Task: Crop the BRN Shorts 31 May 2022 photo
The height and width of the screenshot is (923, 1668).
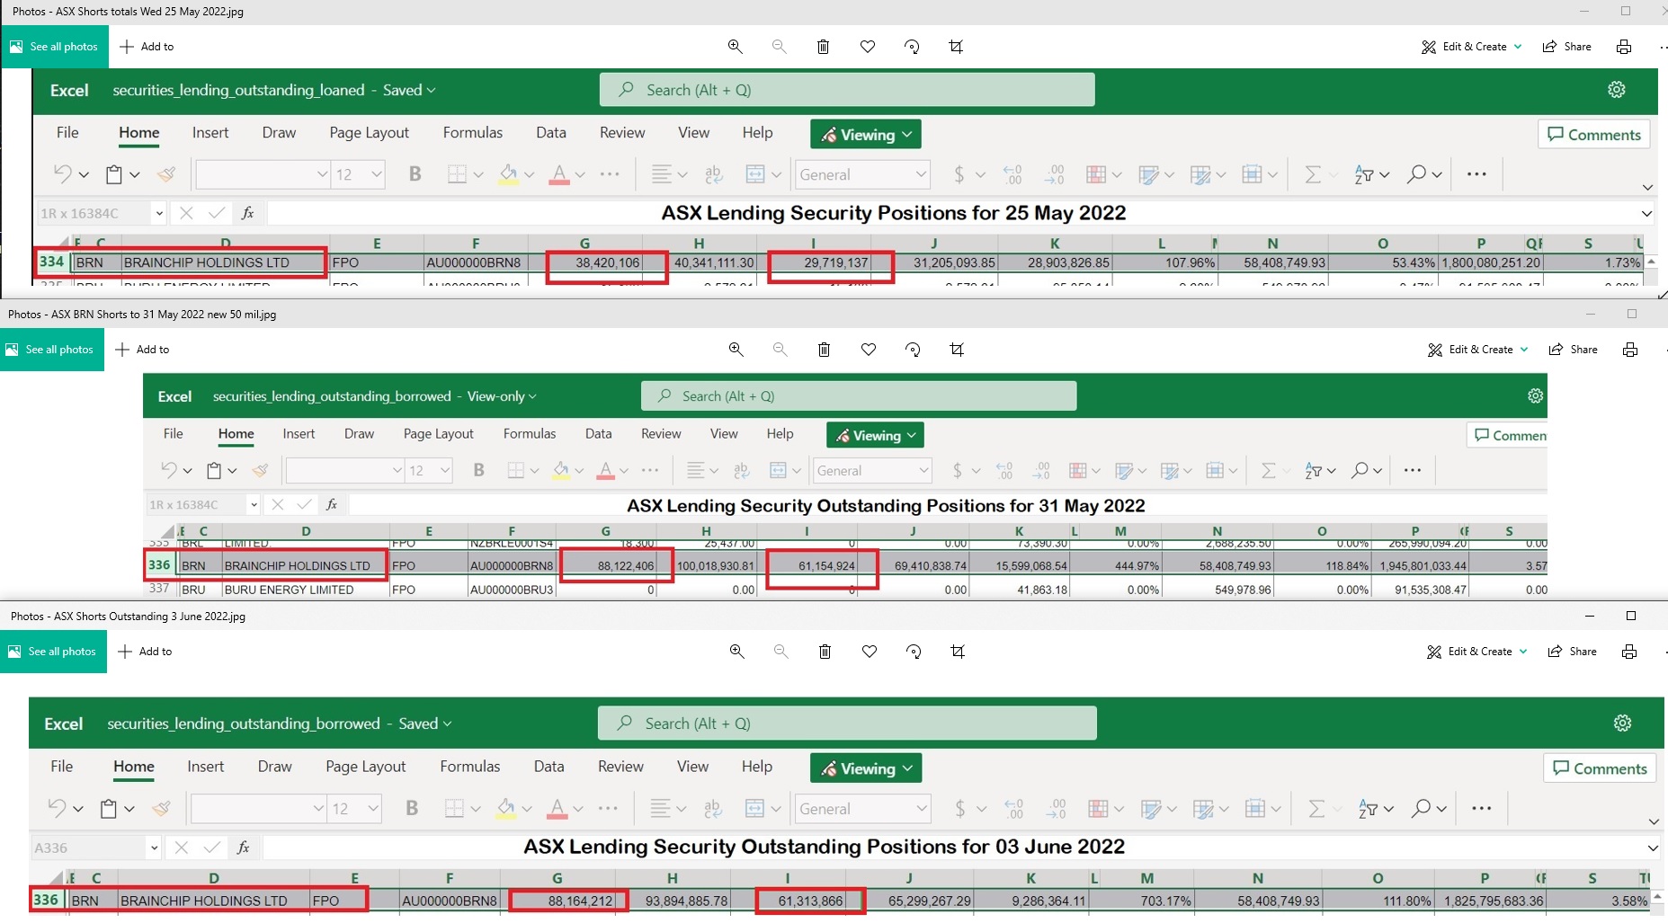Action: click(x=957, y=350)
